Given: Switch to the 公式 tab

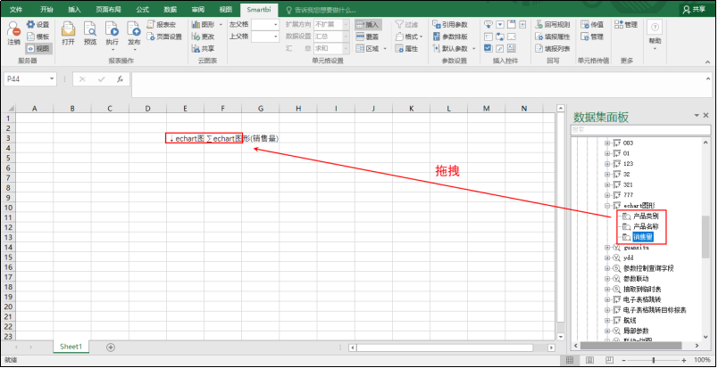Looking at the screenshot, I should [x=142, y=9].
